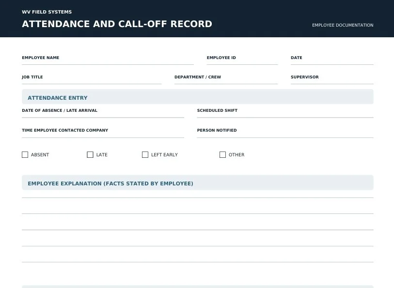Check the ABSENT checkbox
394x288 pixels.
25,155
